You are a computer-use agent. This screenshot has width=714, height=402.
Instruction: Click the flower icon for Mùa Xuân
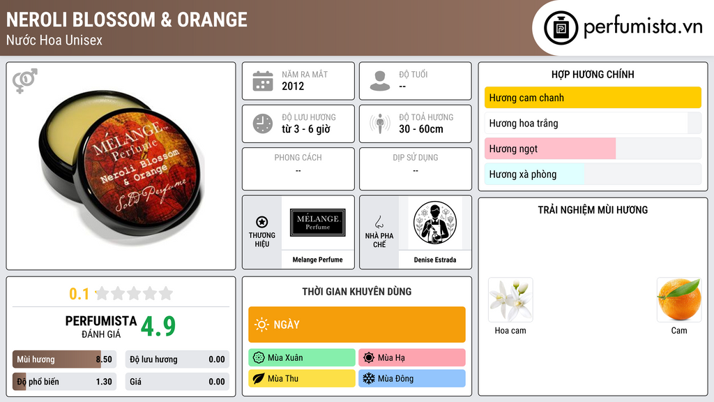(x=259, y=358)
